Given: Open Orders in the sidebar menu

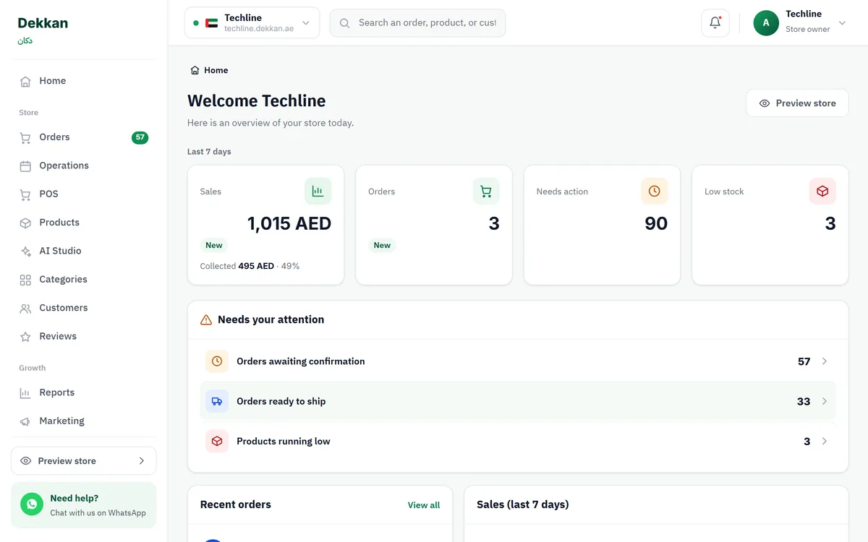Looking at the screenshot, I should coord(84,137).
